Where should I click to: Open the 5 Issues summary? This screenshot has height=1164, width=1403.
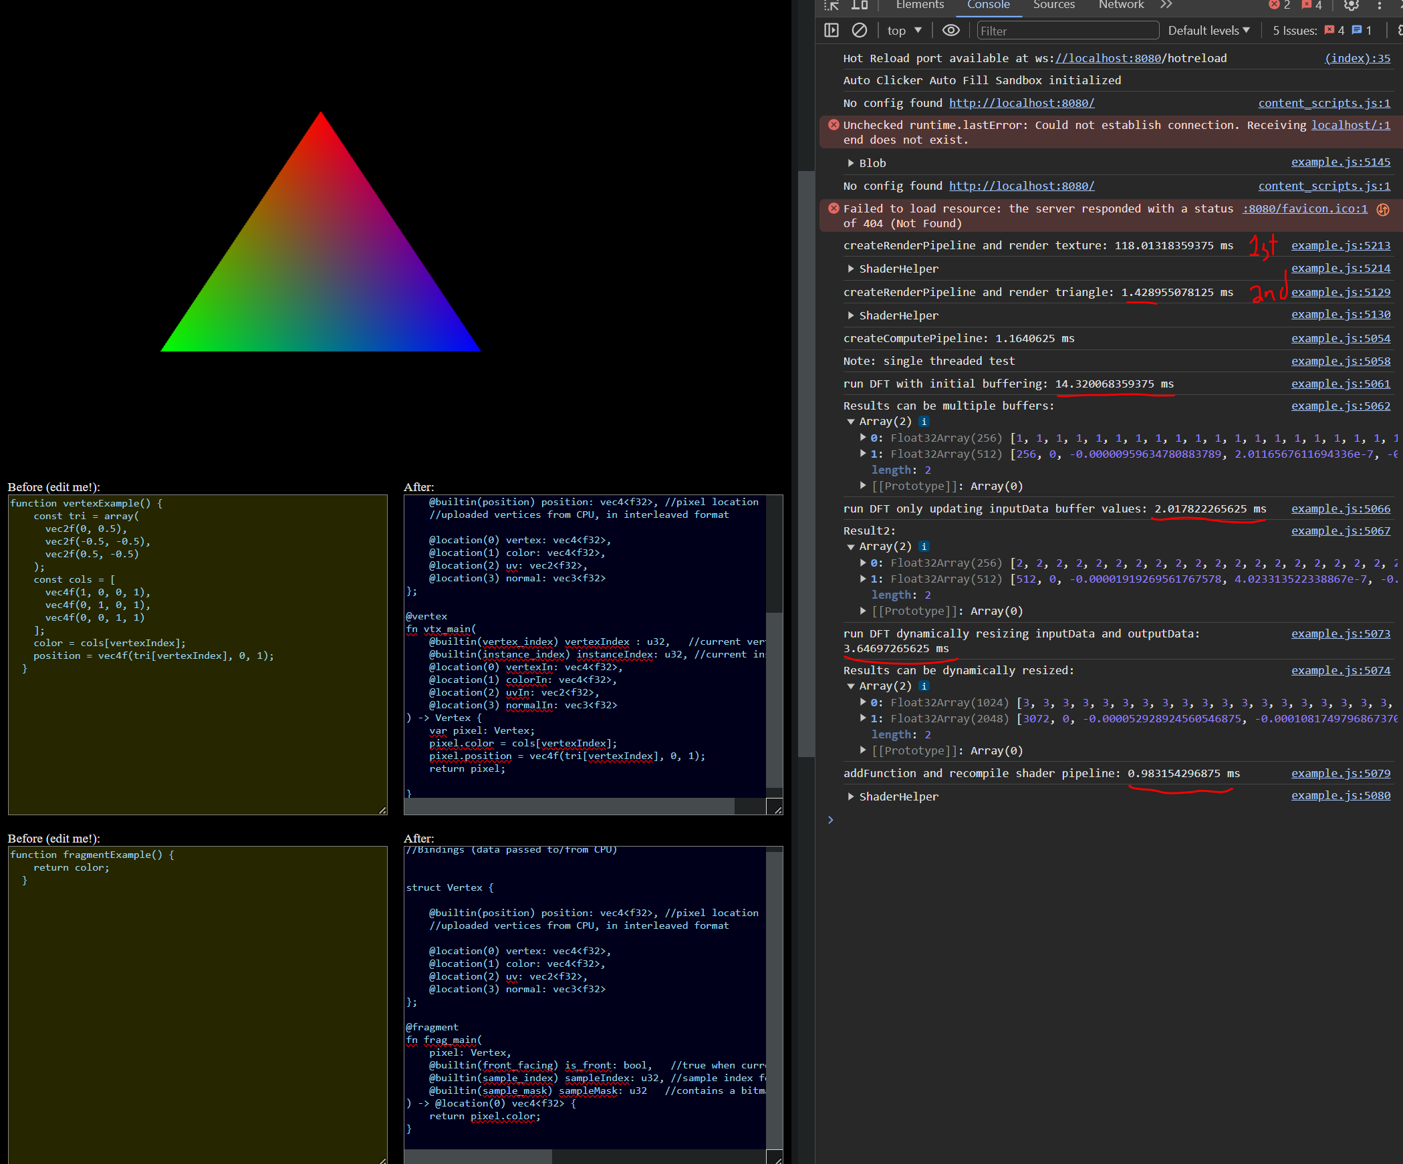click(x=1322, y=31)
